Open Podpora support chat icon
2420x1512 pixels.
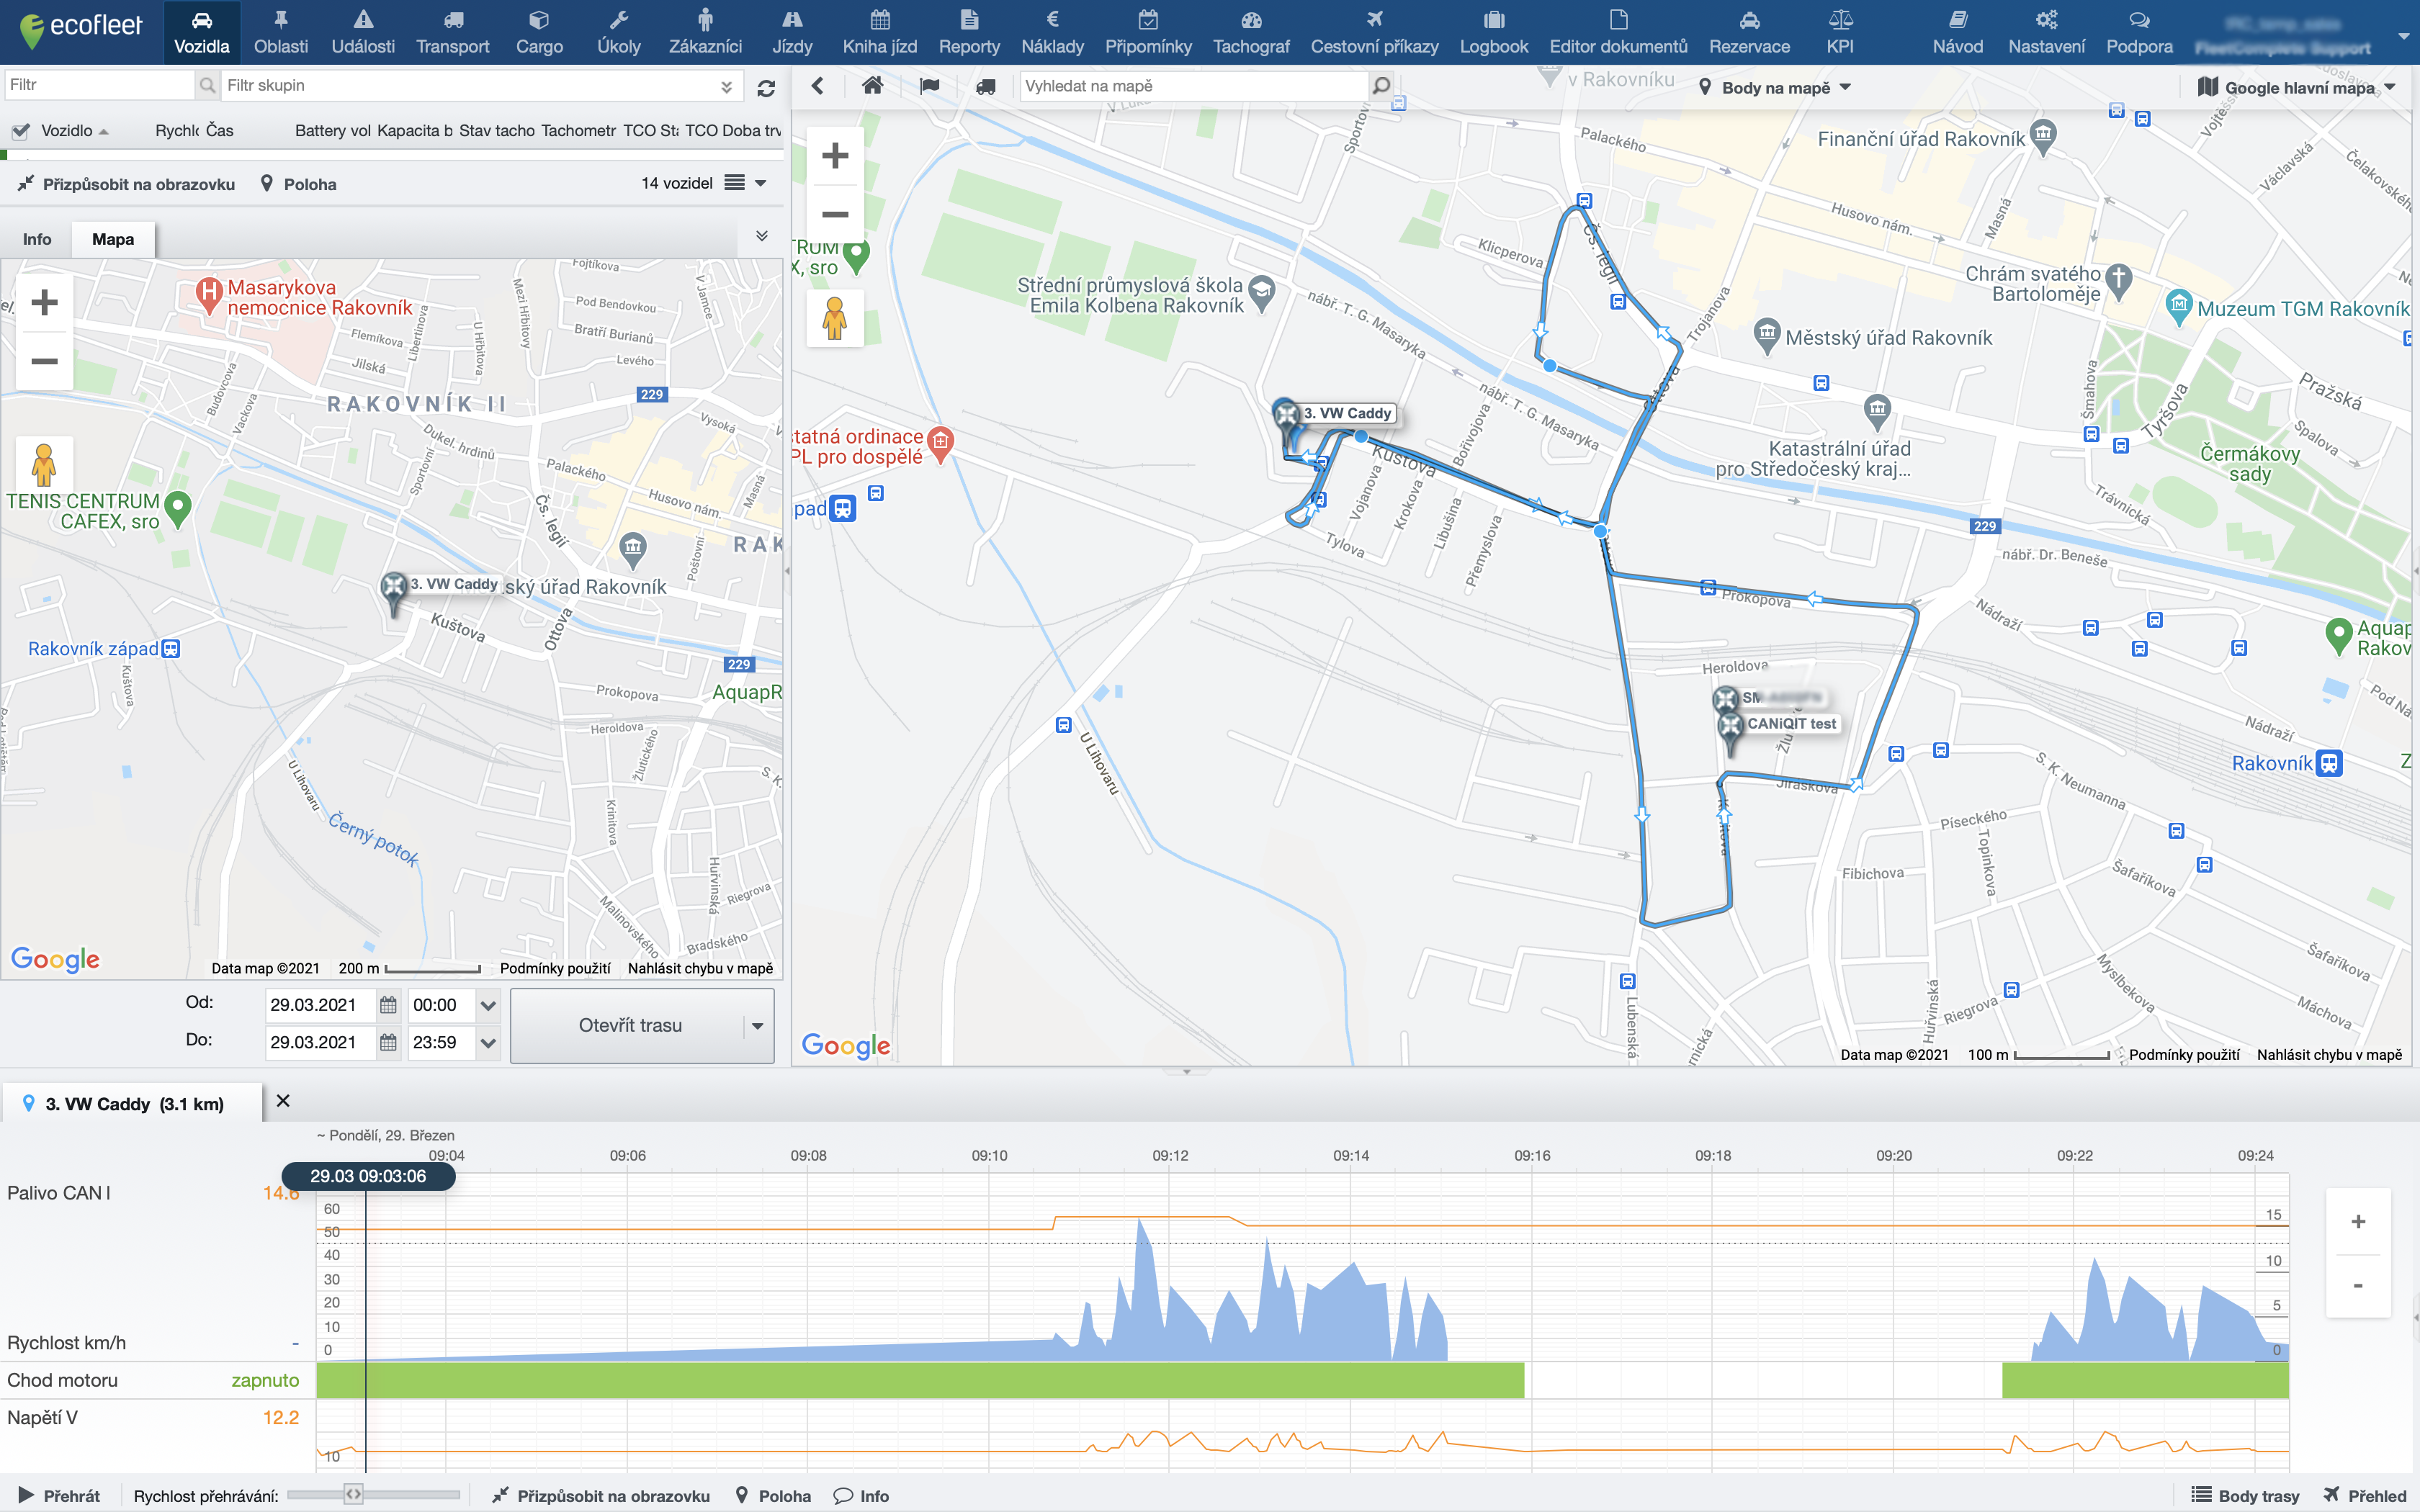tap(2139, 19)
